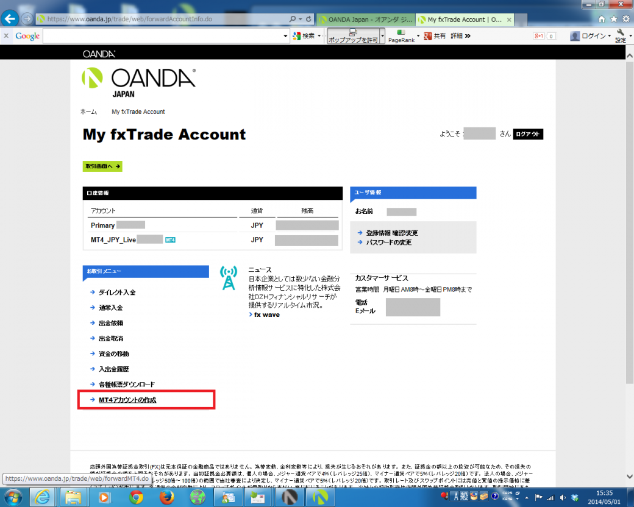Refresh the page with the reload icon

coord(308,19)
